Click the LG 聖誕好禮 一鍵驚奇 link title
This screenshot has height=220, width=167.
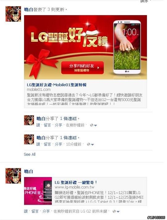coord(76,182)
